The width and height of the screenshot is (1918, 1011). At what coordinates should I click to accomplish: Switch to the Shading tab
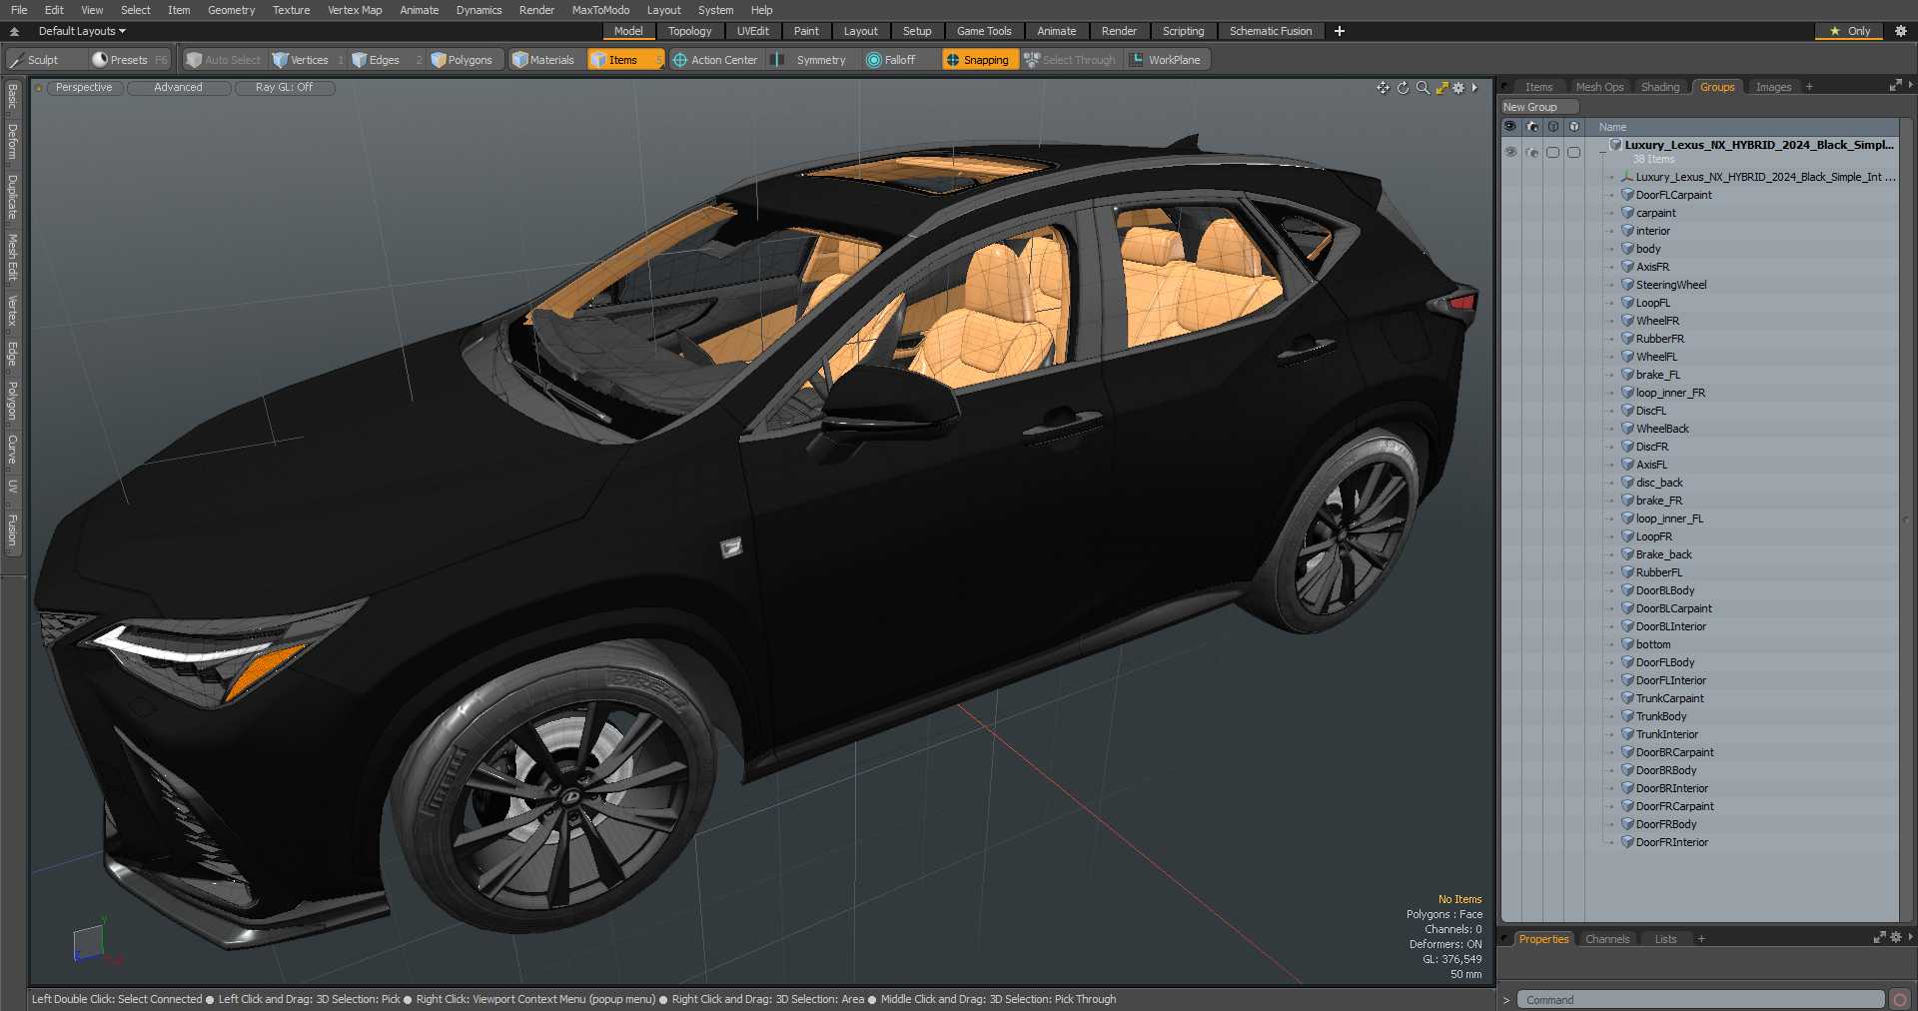point(1660,87)
